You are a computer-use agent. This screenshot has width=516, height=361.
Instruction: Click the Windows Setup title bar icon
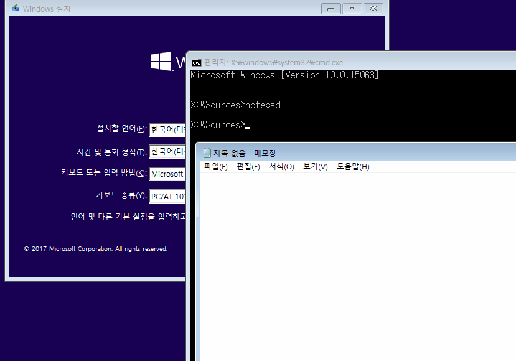pyautogui.click(x=15, y=9)
